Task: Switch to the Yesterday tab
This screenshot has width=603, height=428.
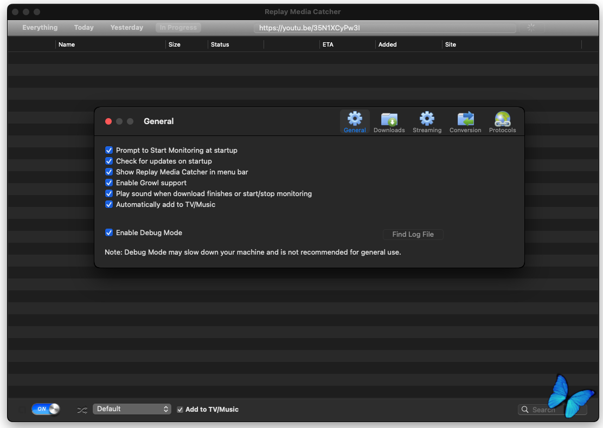Action: tap(127, 28)
